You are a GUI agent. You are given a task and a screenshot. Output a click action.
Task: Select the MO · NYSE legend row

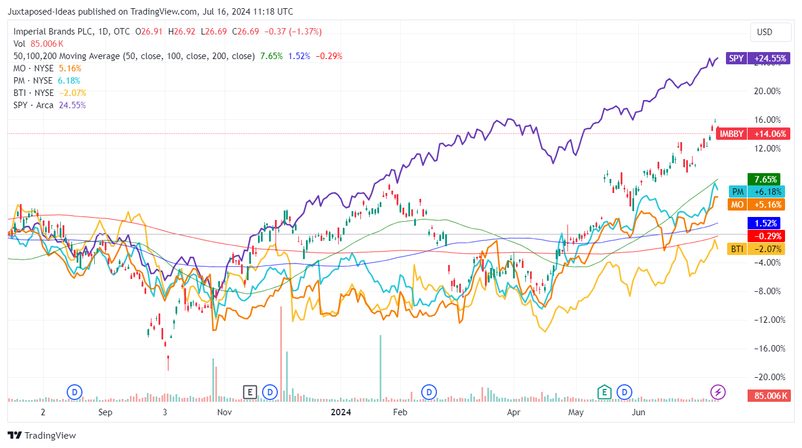[47, 68]
